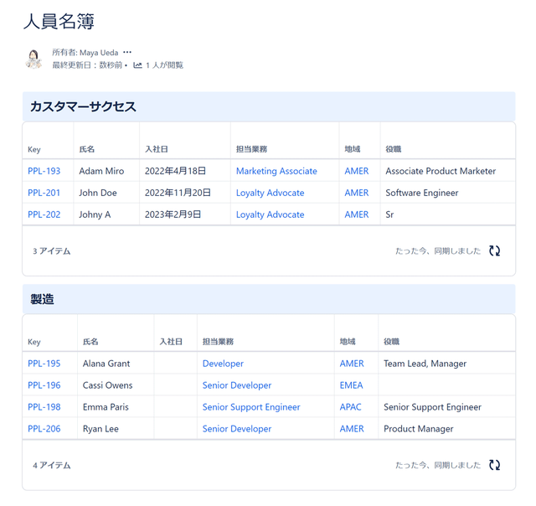Click 氏名 header in 製造 table
The image size is (536, 506).
coord(90,342)
